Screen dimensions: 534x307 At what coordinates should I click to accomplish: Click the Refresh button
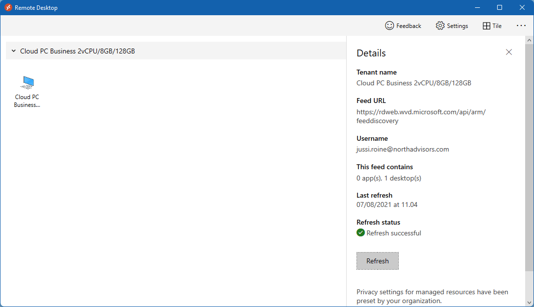click(377, 261)
